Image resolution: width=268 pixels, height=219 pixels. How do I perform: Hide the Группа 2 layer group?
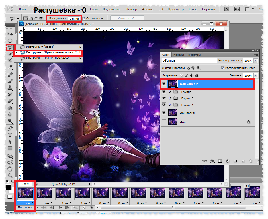tap(164, 98)
